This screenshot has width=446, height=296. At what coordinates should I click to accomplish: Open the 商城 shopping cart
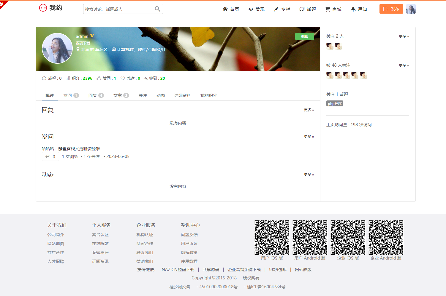pos(328,9)
